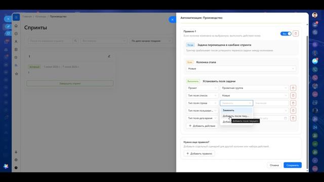Image resolution: width=324 pixels, height=182 pixels.
Task: Open the settings gear in lower left sidebar
Action: (x=16, y=160)
